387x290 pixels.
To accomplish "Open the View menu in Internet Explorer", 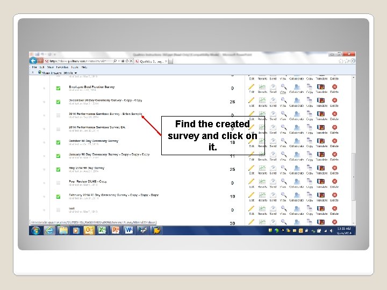I will pyautogui.click(x=51, y=67).
